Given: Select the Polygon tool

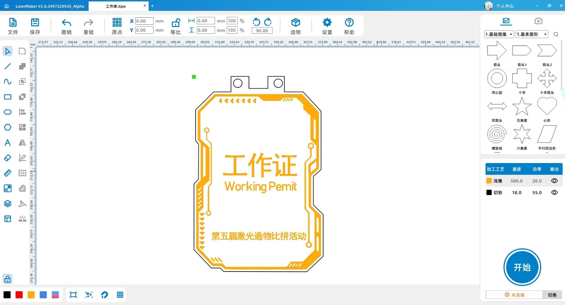Looking at the screenshot, I should [x=7, y=127].
